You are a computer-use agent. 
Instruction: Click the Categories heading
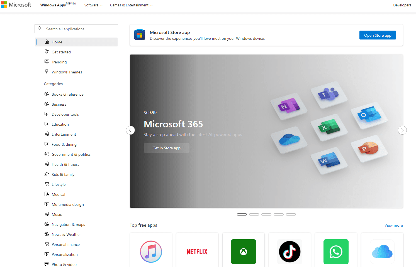(53, 84)
